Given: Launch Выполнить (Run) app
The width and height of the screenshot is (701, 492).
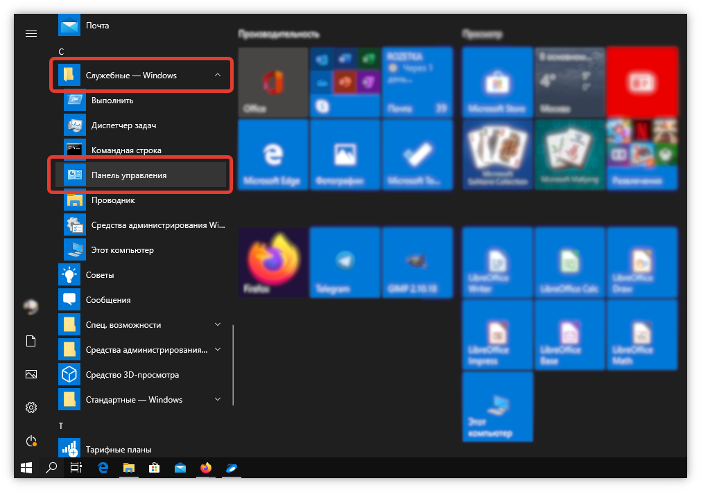Looking at the screenshot, I should pos(112,100).
